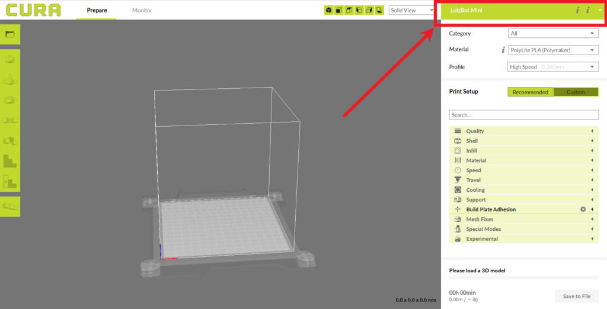Open the LulzBot Mini printer dropdown arrow
Image resolution: width=607 pixels, height=309 pixels.
tap(600, 11)
